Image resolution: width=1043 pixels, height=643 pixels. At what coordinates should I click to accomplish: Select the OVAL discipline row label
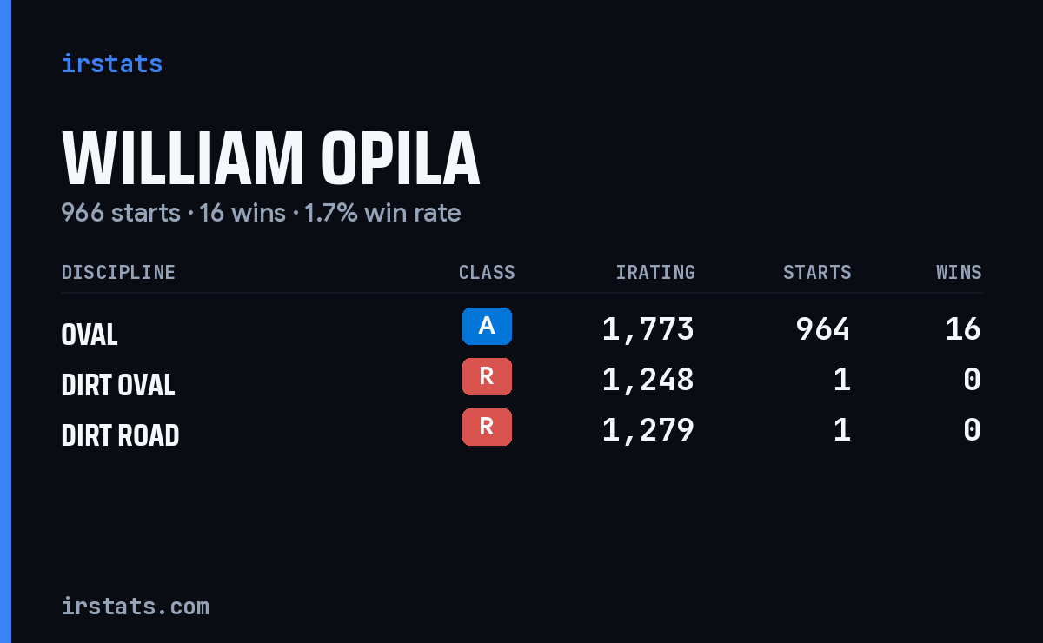tap(90, 335)
